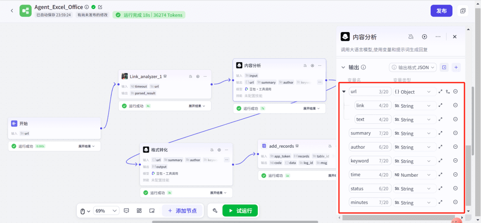Open the more options menu in 内容分析 panel
The image size is (481, 223).
438,37
